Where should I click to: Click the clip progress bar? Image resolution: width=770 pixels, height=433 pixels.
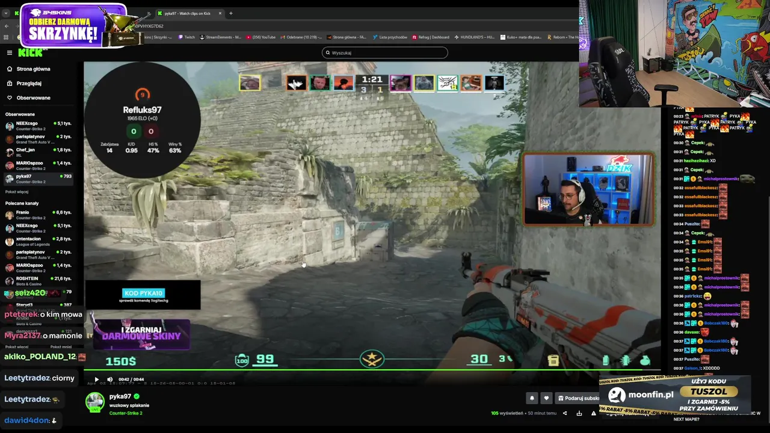click(x=373, y=370)
